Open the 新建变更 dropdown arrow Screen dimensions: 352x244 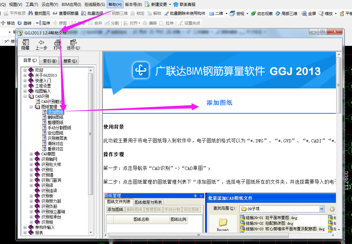pos(170,5)
